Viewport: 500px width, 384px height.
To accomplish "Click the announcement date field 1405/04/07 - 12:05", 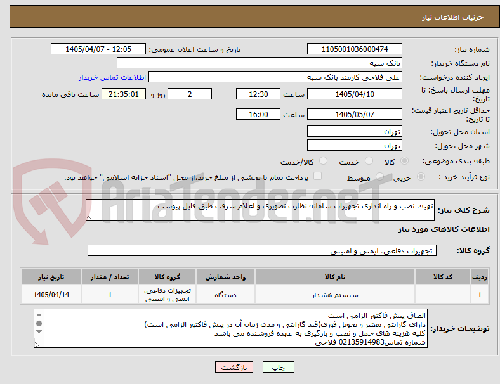I will point(98,49).
